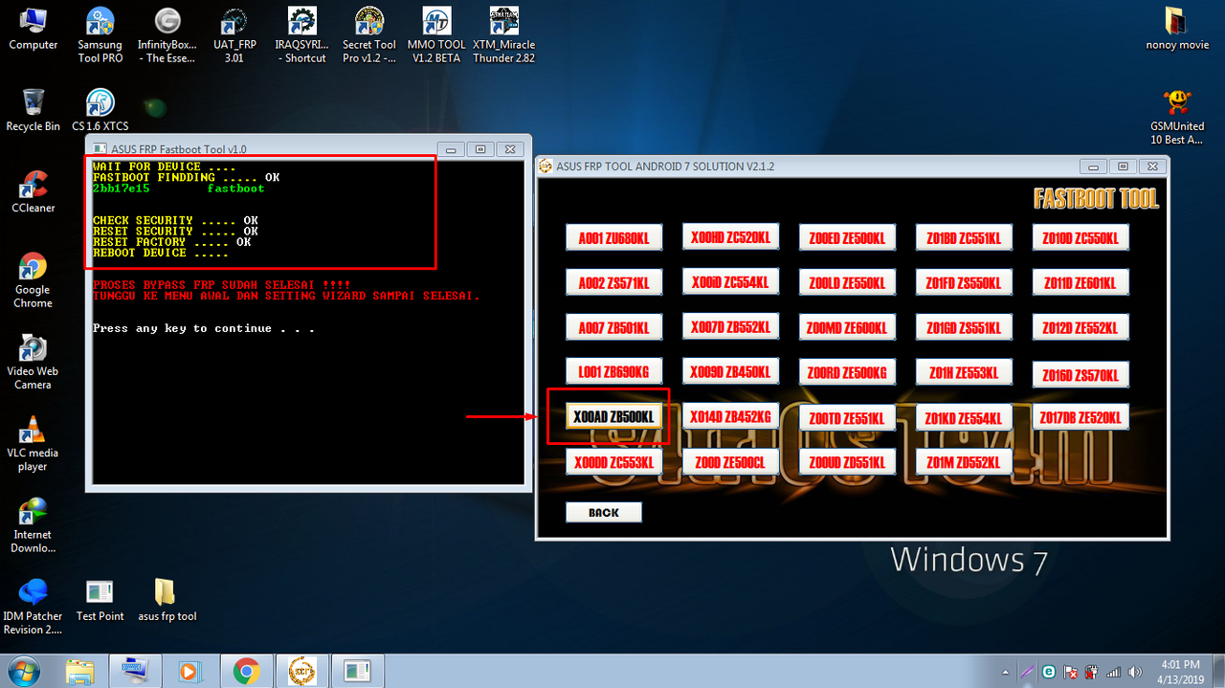Click the Z00LD ZE550KL button

(847, 282)
